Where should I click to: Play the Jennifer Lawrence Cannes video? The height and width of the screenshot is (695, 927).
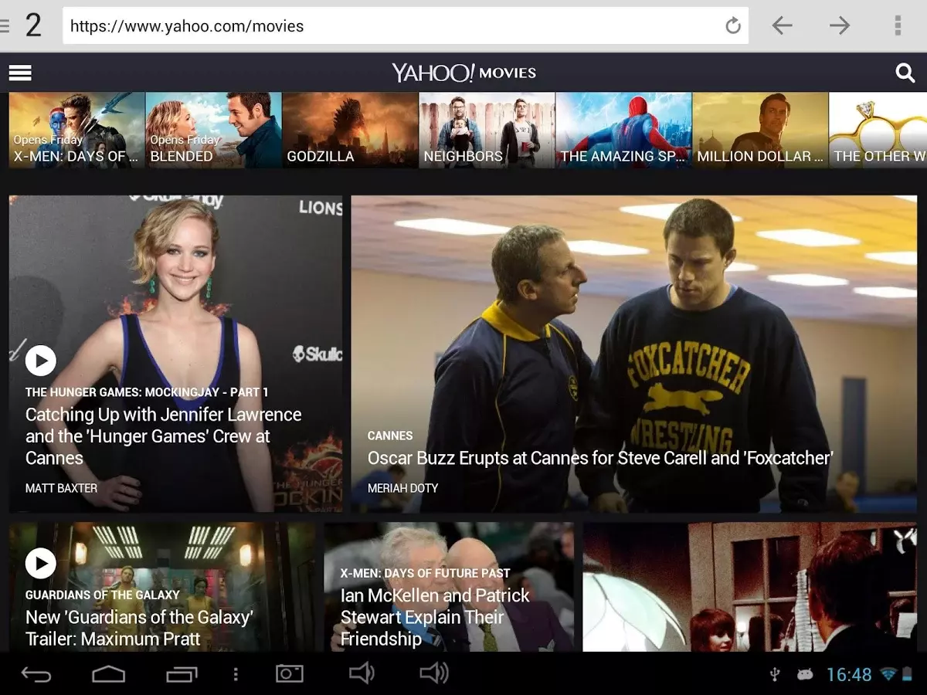coord(41,361)
